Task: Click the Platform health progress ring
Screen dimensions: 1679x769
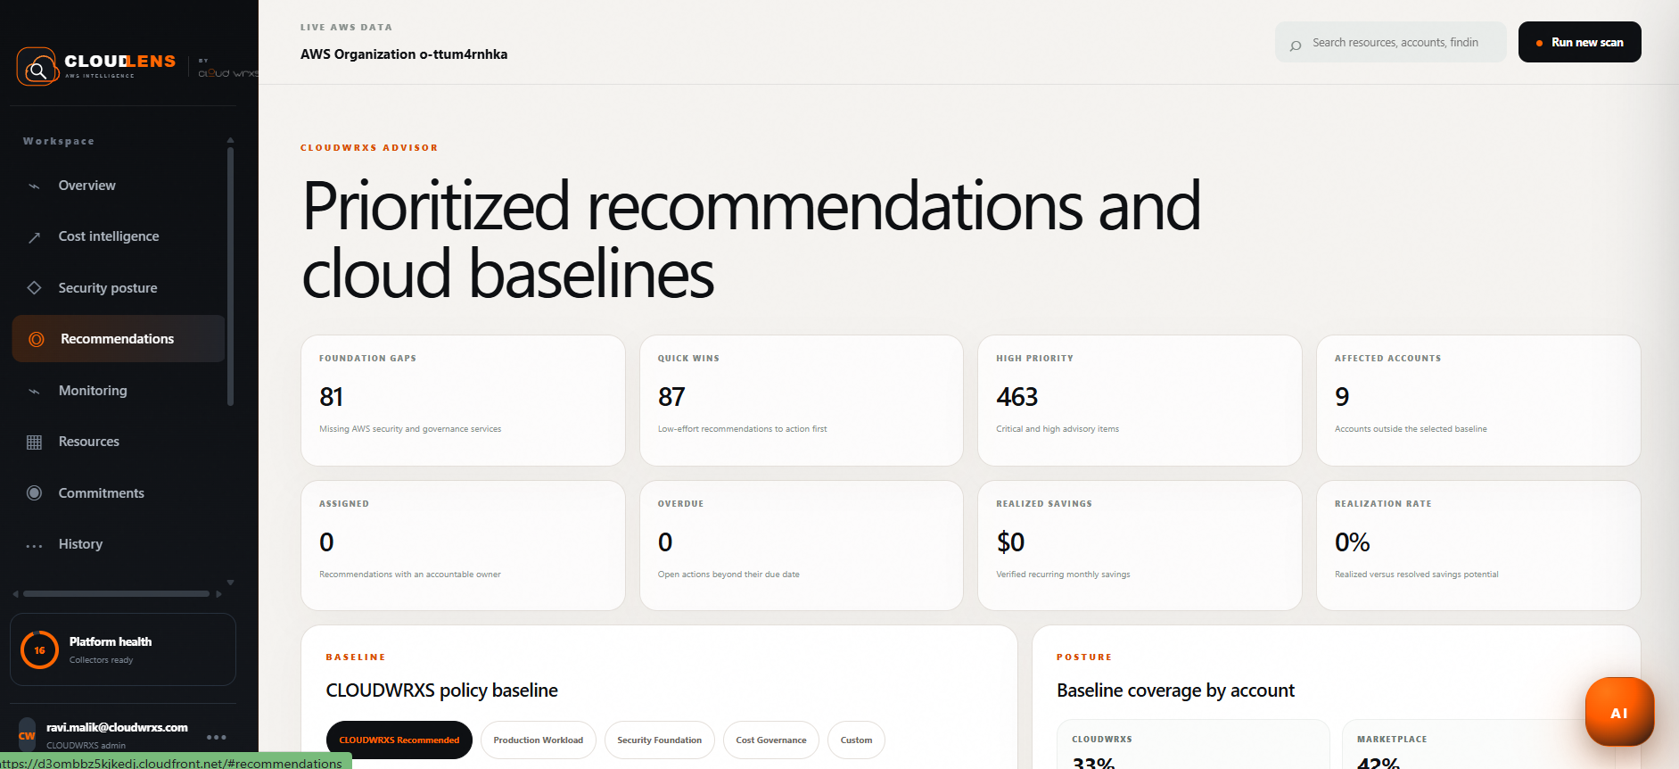Action: (39, 650)
